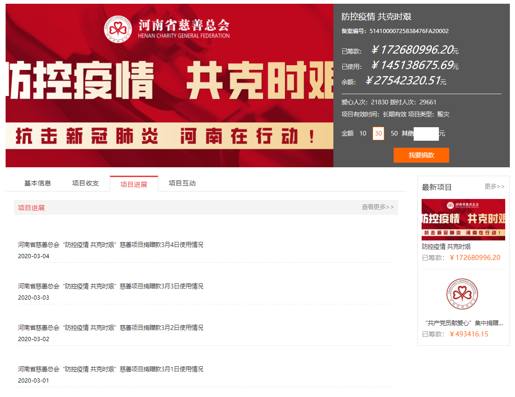This screenshot has width=515, height=397.
Task: Open the 项目收支 tab
Action: pyautogui.click(x=85, y=184)
